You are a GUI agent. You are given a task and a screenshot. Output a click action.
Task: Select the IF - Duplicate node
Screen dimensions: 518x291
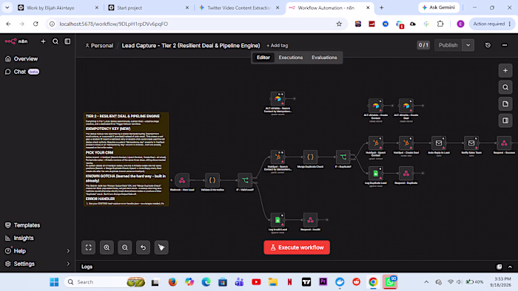(343, 157)
